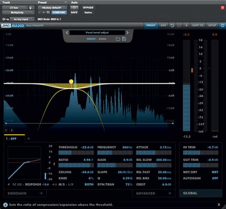Toggle the SAFE automation button
The image size is (226, 209).
[x=74, y=12]
